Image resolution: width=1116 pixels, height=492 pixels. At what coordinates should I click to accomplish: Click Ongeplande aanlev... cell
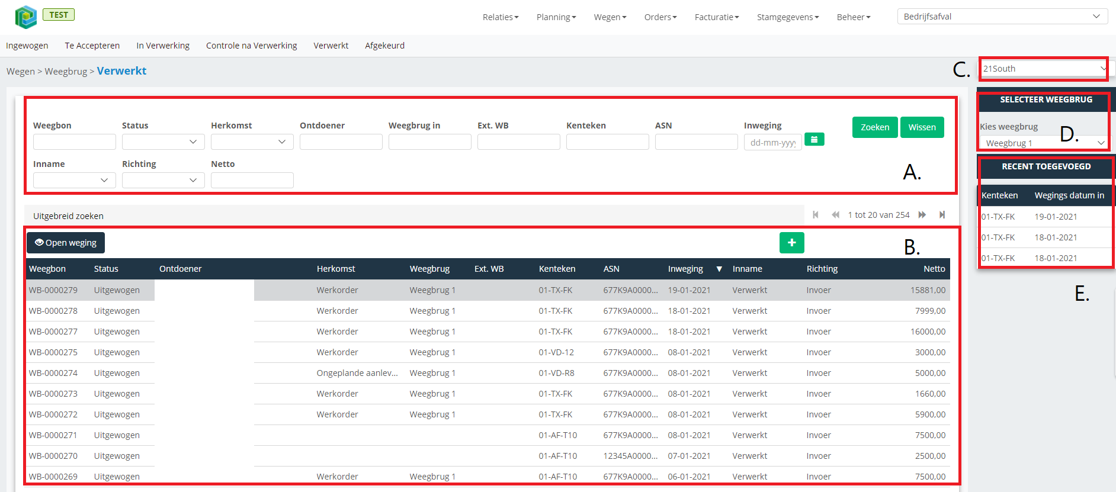click(x=357, y=373)
